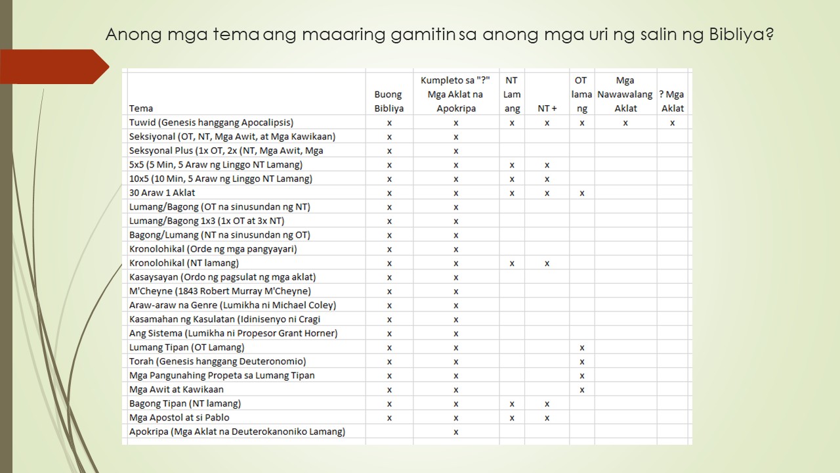
Task: Click the 'Mga Nawawalang Aklat' column header
Action: coord(625,95)
